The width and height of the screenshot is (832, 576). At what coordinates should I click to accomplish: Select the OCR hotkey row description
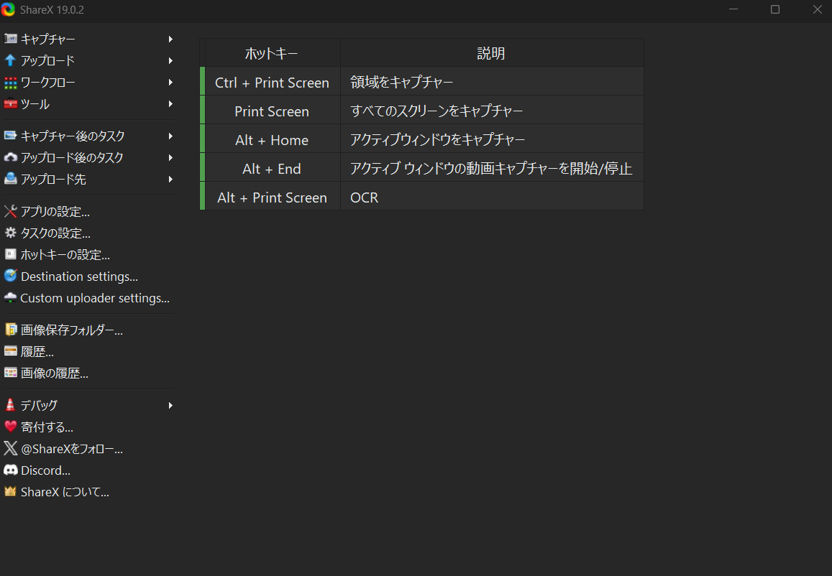(x=365, y=198)
